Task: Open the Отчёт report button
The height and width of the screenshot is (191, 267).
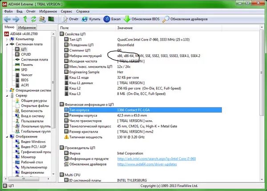Action: (x=70, y=19)
